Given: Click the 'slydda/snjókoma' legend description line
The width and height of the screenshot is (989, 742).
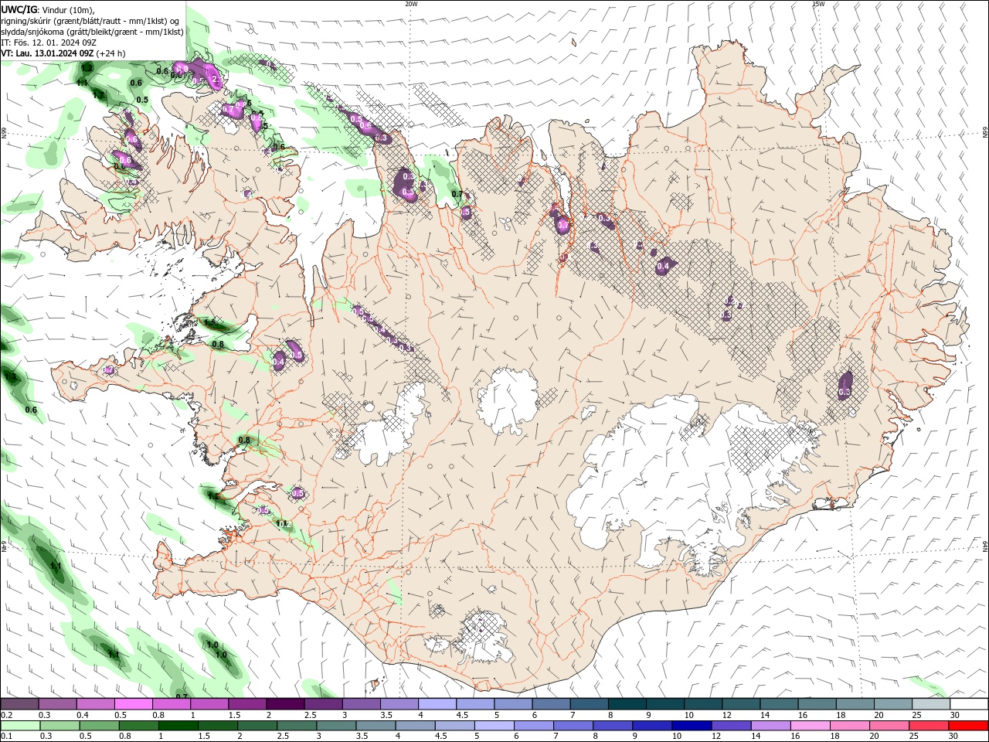Looking at the screenshot, I should point(93,32).
